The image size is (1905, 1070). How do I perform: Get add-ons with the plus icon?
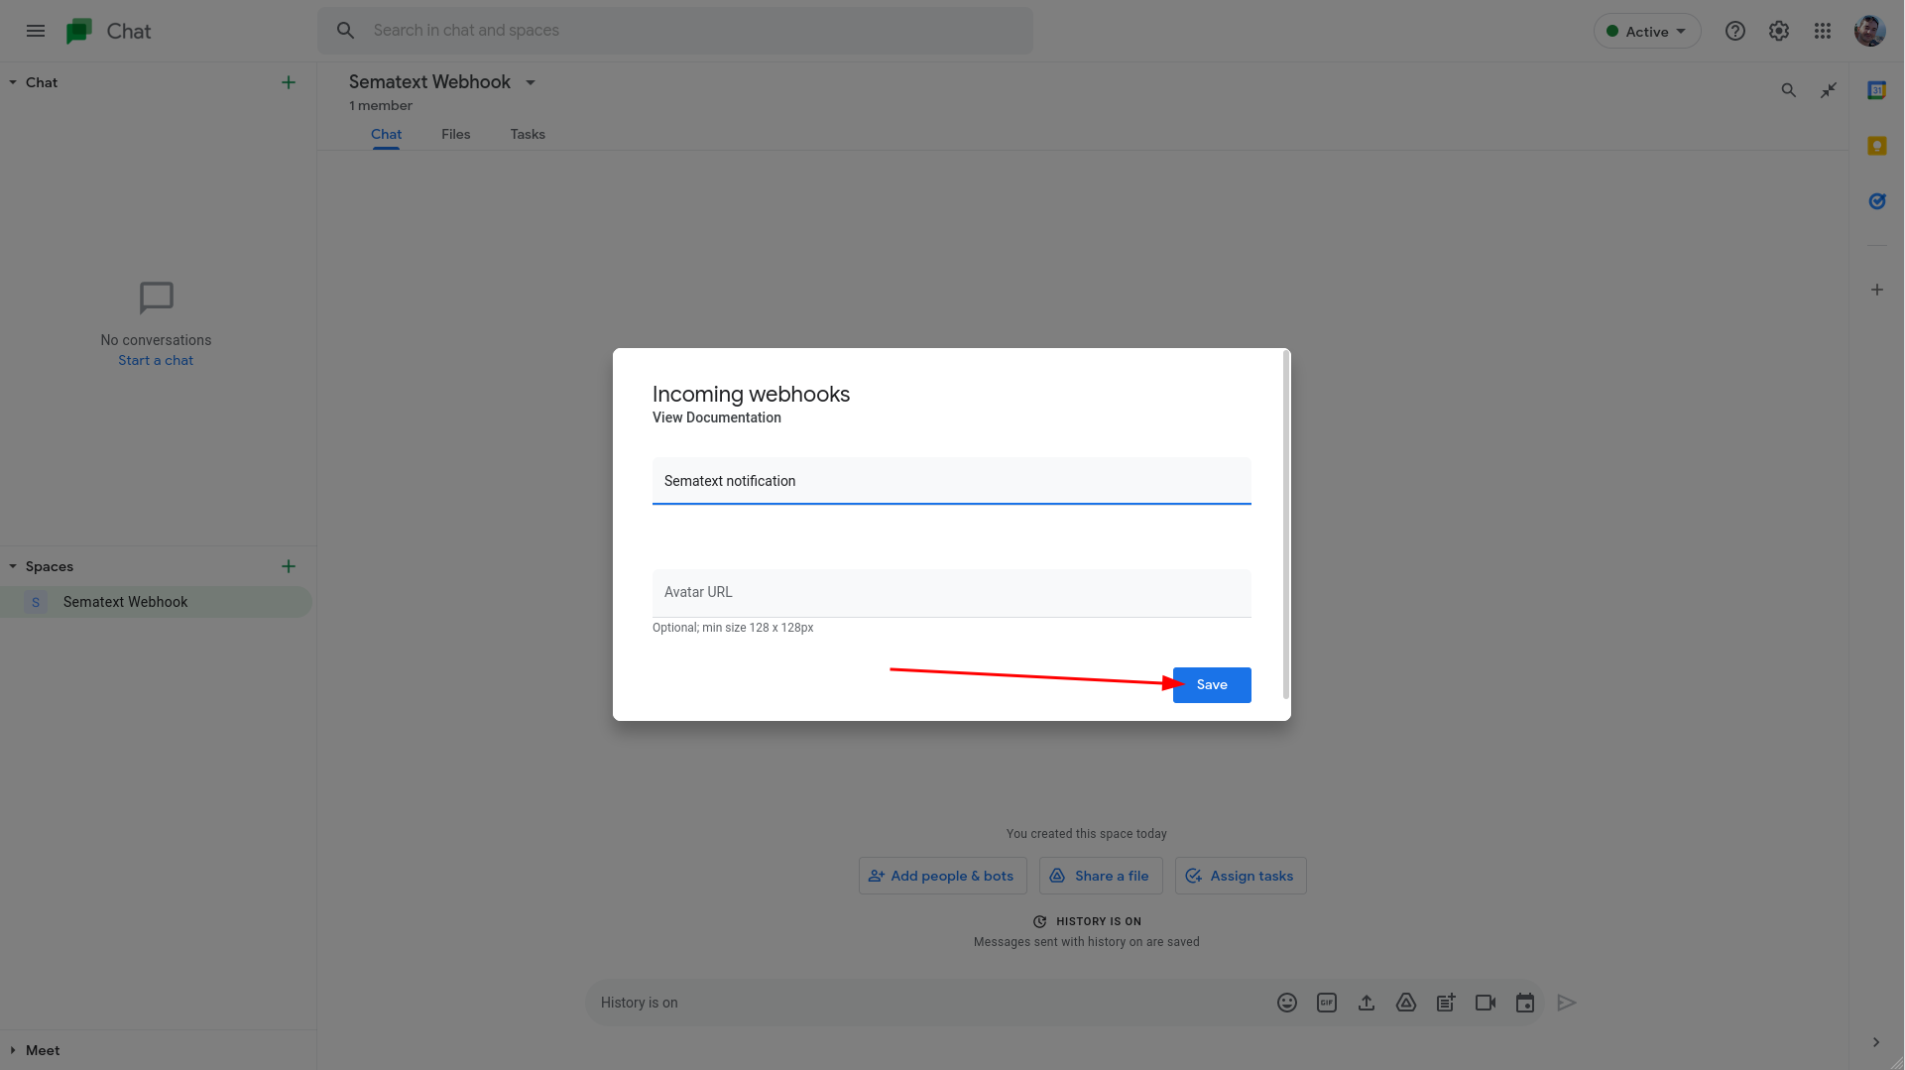coord(1876,290)
